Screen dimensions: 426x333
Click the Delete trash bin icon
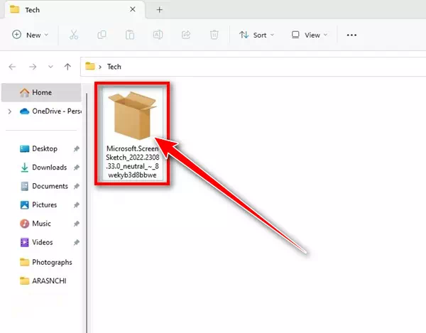point(214,35)
